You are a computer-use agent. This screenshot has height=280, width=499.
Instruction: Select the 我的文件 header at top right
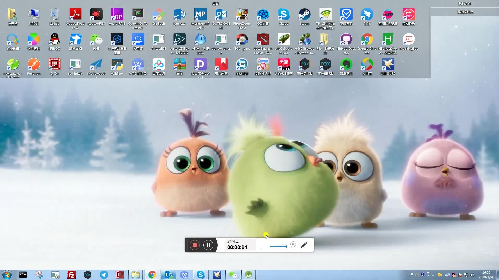(x=465, y=4)
